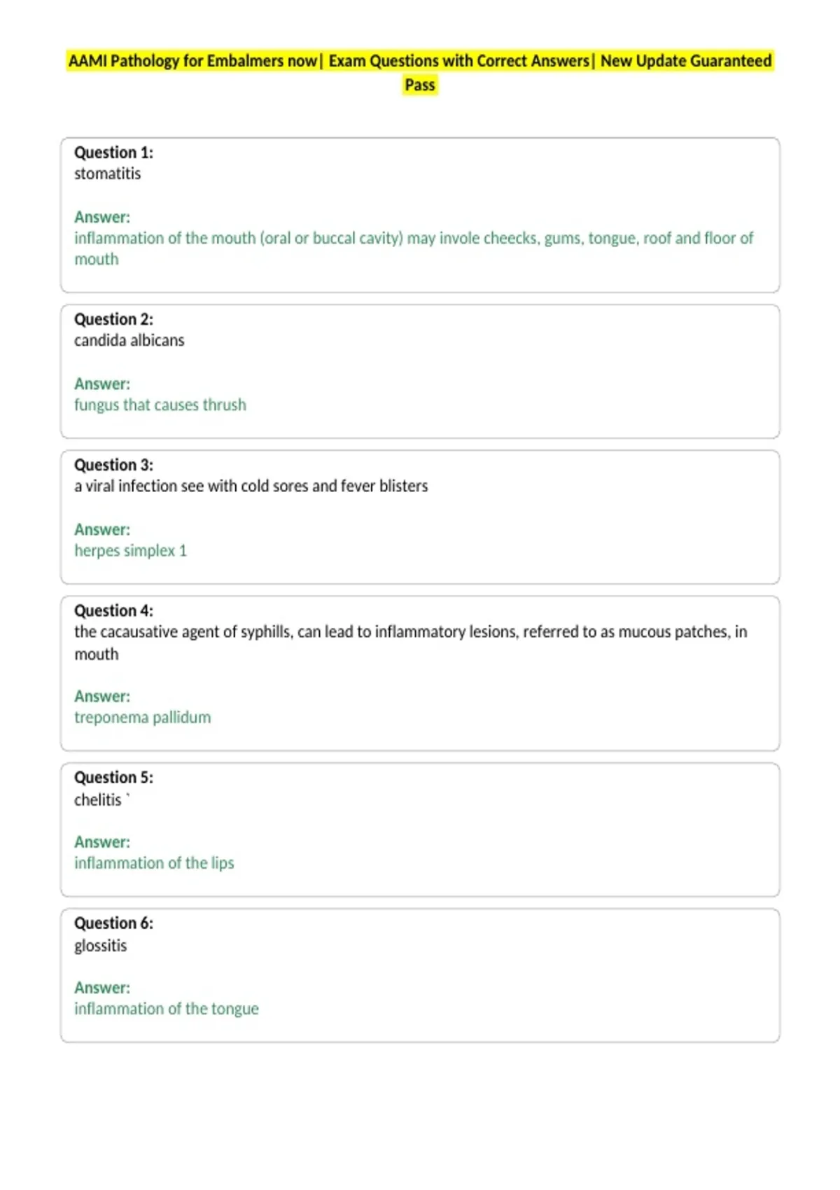This screenshot has height=1190, width=840.
Task: Select the Question 2 heading
Action: pos(113,319)
